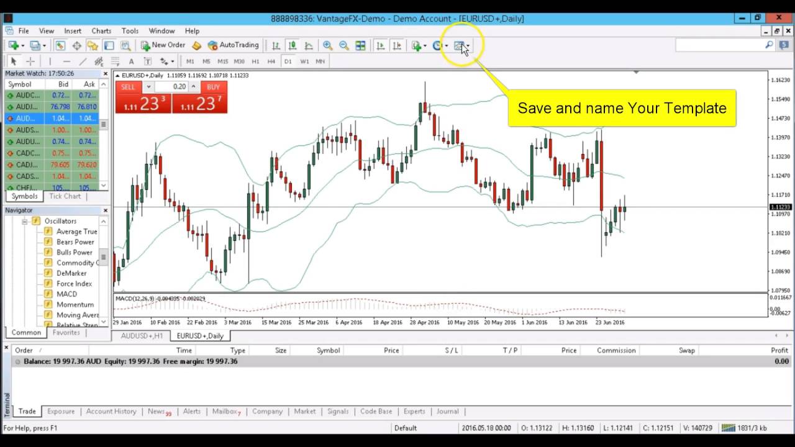Screen dimensions: 795x447
Task: Tile chart windows using grid icon
Action: pyautogui.click(x=360, y=45)
